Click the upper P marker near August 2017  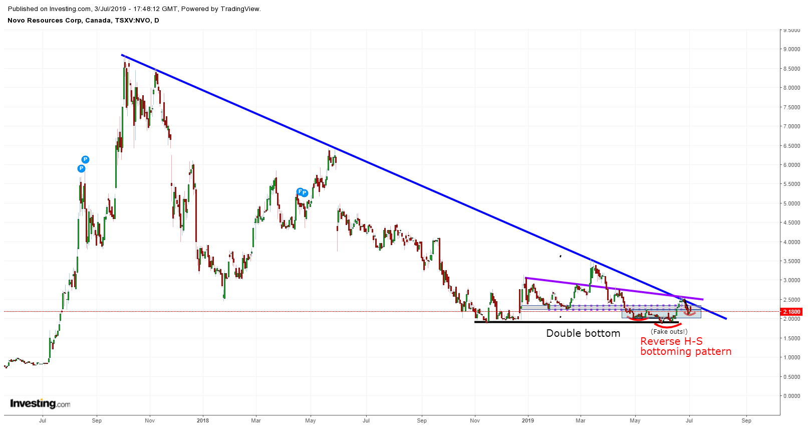[85, 160]
